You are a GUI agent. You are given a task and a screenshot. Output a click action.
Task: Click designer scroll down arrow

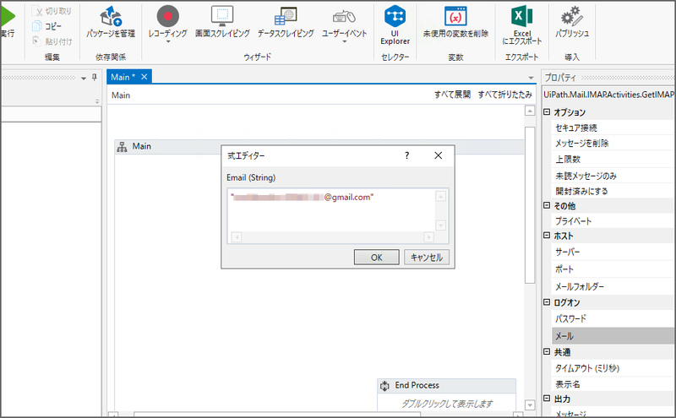click(x=530, y=405)
